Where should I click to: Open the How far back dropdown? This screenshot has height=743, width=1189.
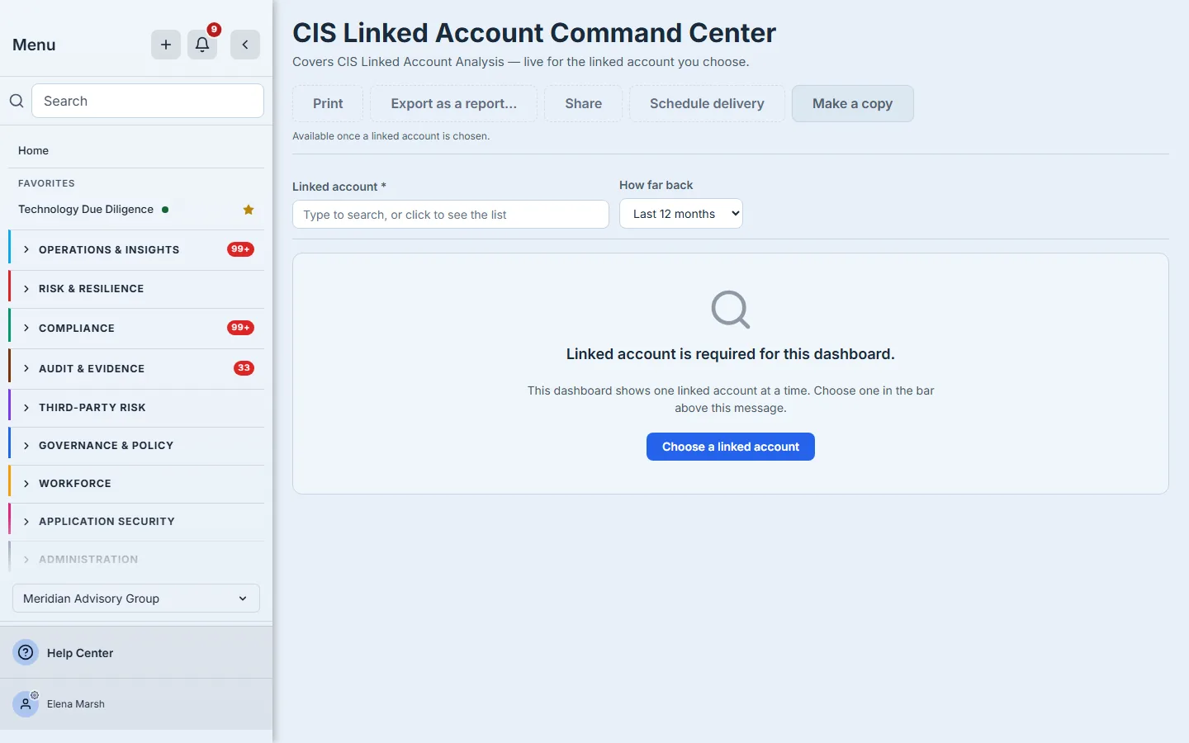click(x=681, y=214)
